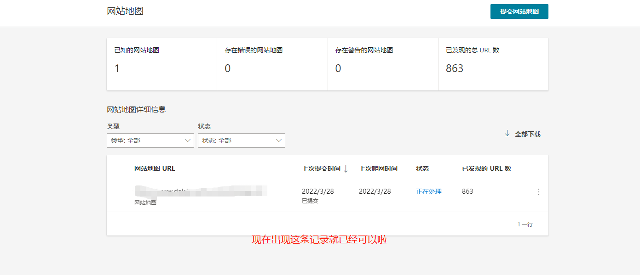640x275 pixels.
Task: Click the 正在处理 status link
Action: pyautogui.click(x=428, y=191)
